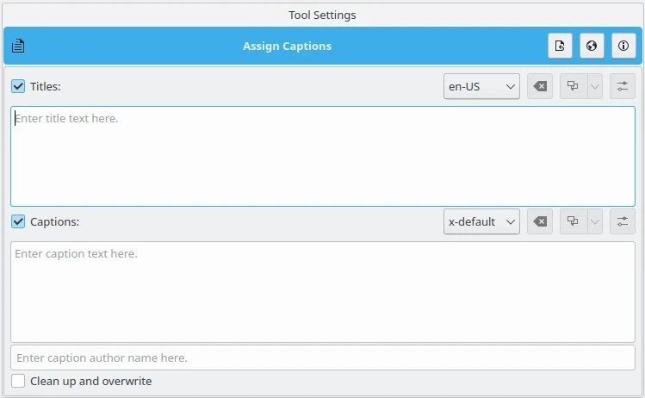Click the globe icon in header
This screenshot has width=645, height=398.
point(592,47)
